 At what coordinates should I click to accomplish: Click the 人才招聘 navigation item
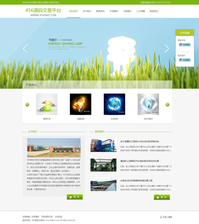tap(141, 11)
